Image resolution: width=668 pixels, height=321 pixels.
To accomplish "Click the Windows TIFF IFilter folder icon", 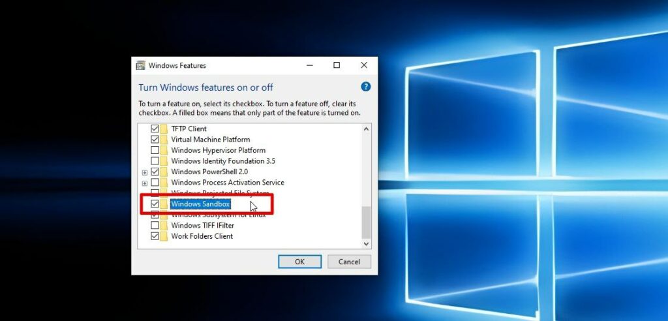I will pos(164,226).
